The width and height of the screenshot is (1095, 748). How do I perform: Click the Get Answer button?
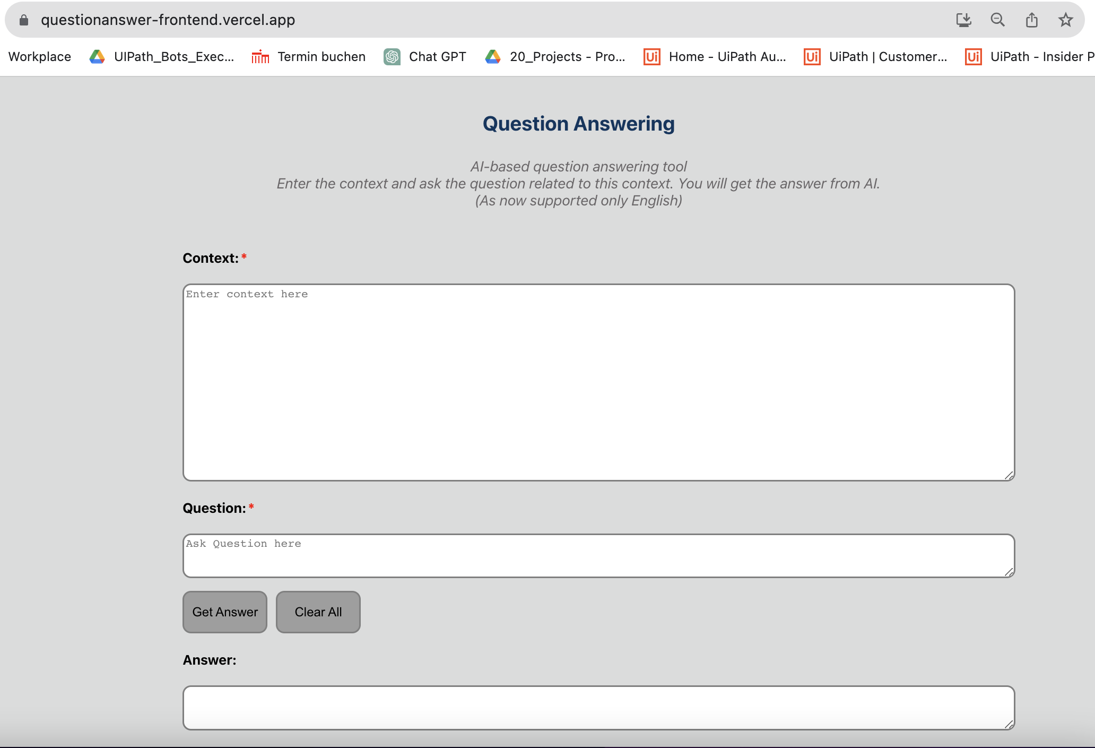point(224,612)
